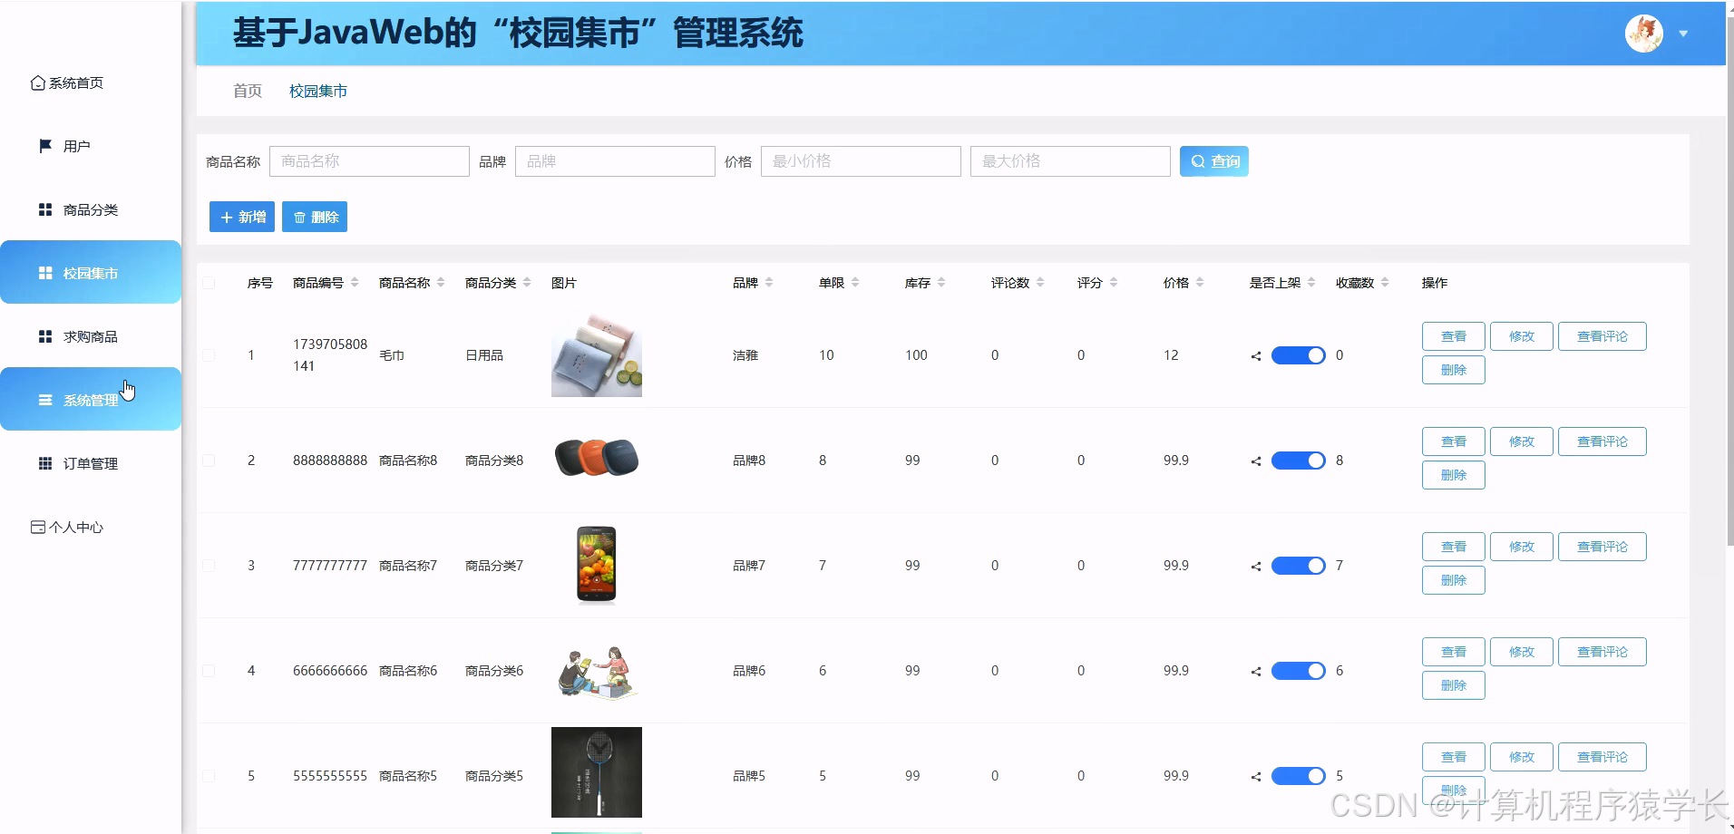Open 求购商品 from the sidebar icon
Screen dimensions: 1734x834
(x=44, y=335)
